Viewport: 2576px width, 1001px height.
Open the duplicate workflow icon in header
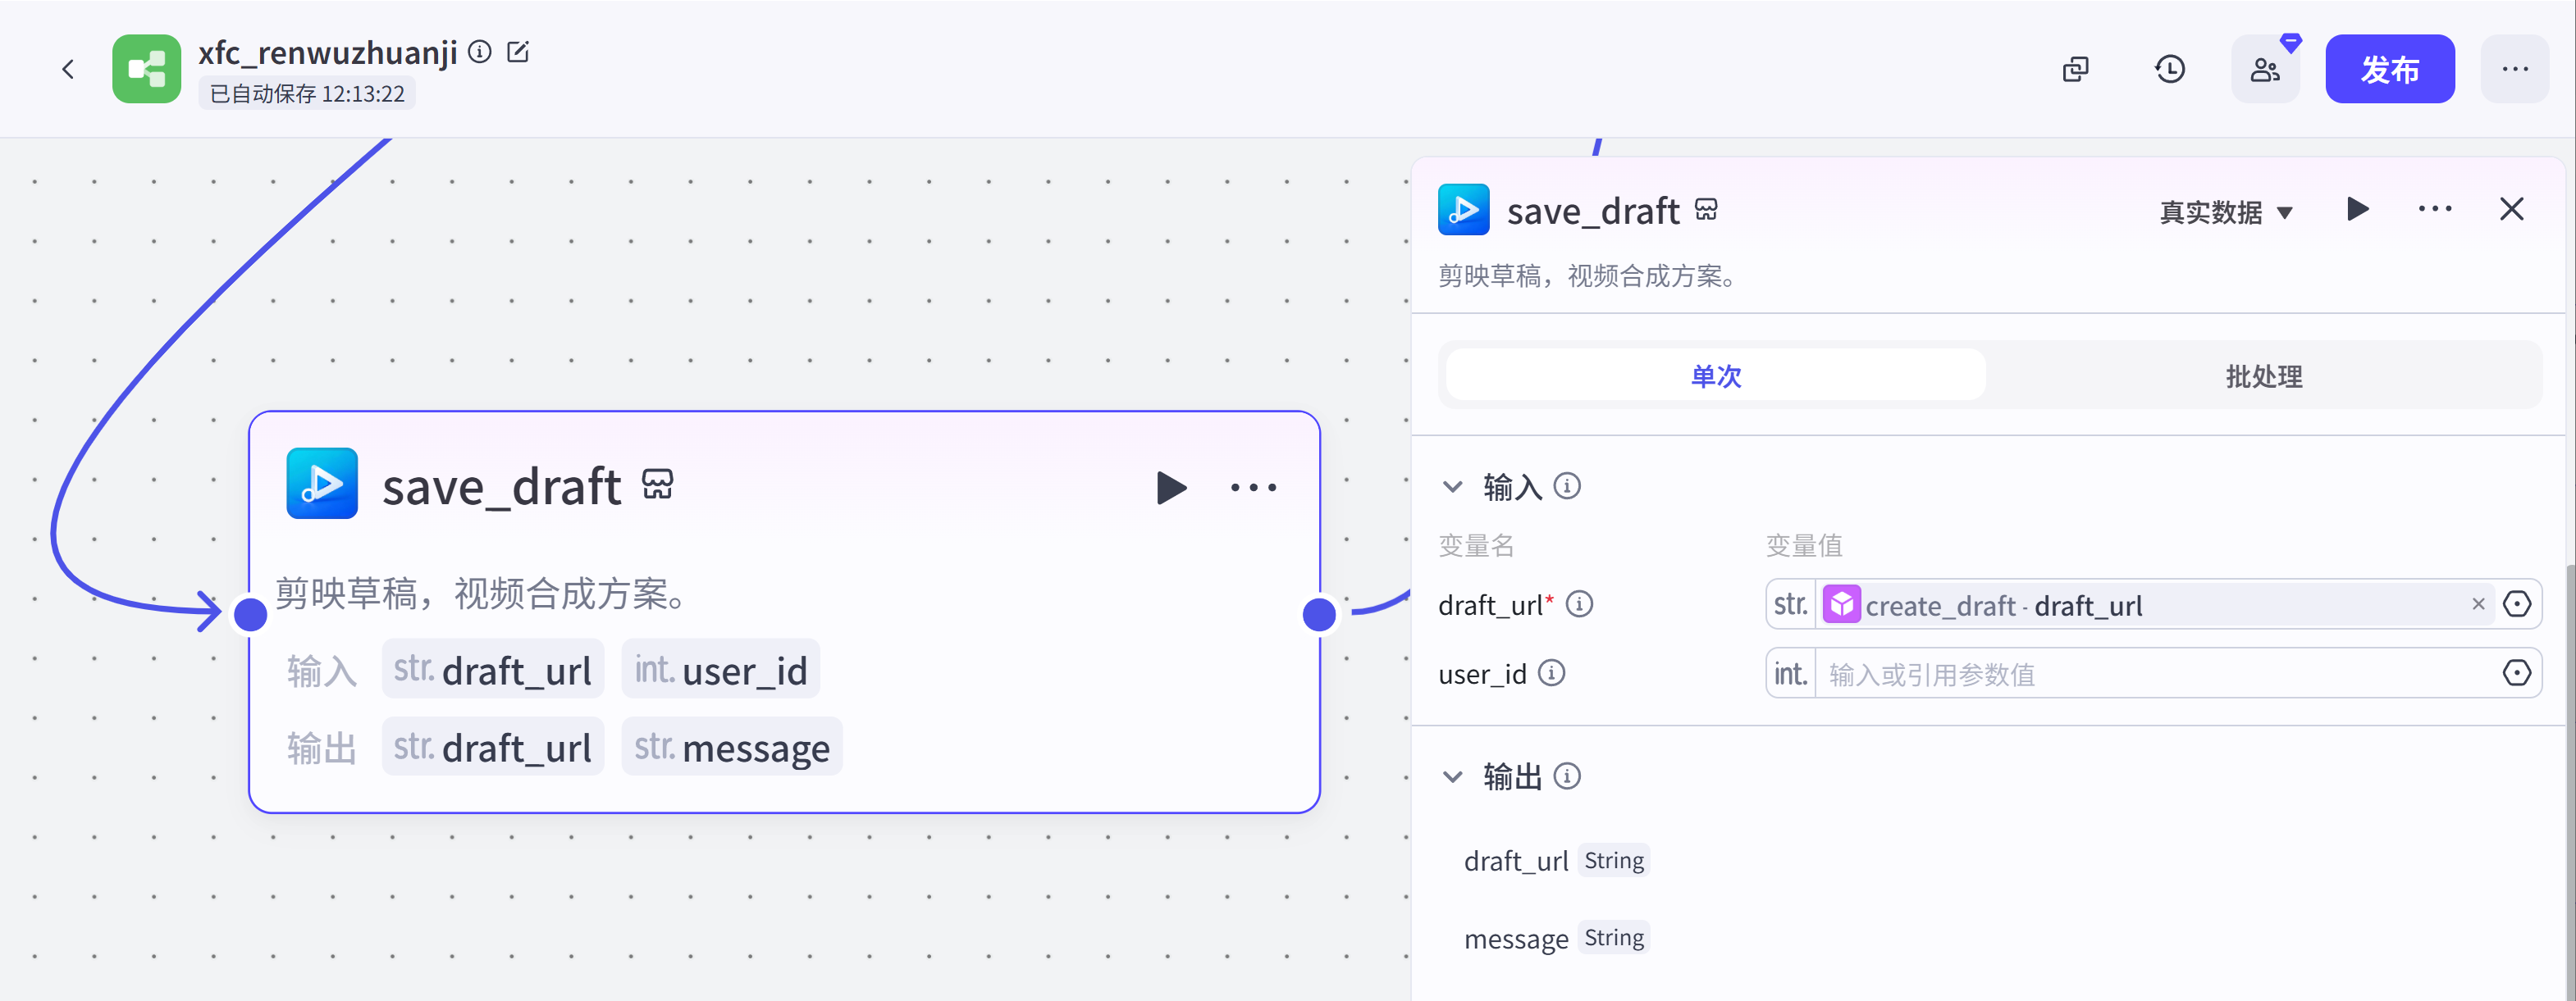tap(2076, 69)
